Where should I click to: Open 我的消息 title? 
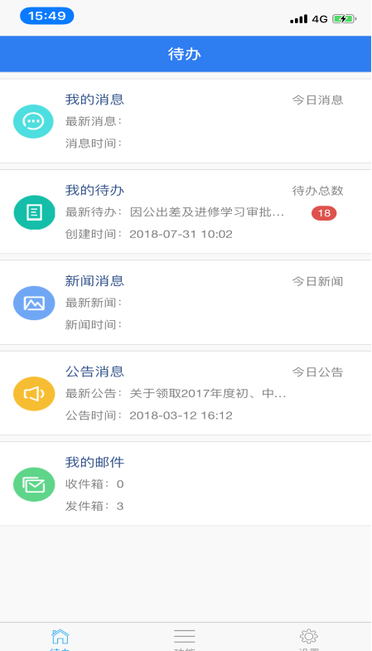94,100
